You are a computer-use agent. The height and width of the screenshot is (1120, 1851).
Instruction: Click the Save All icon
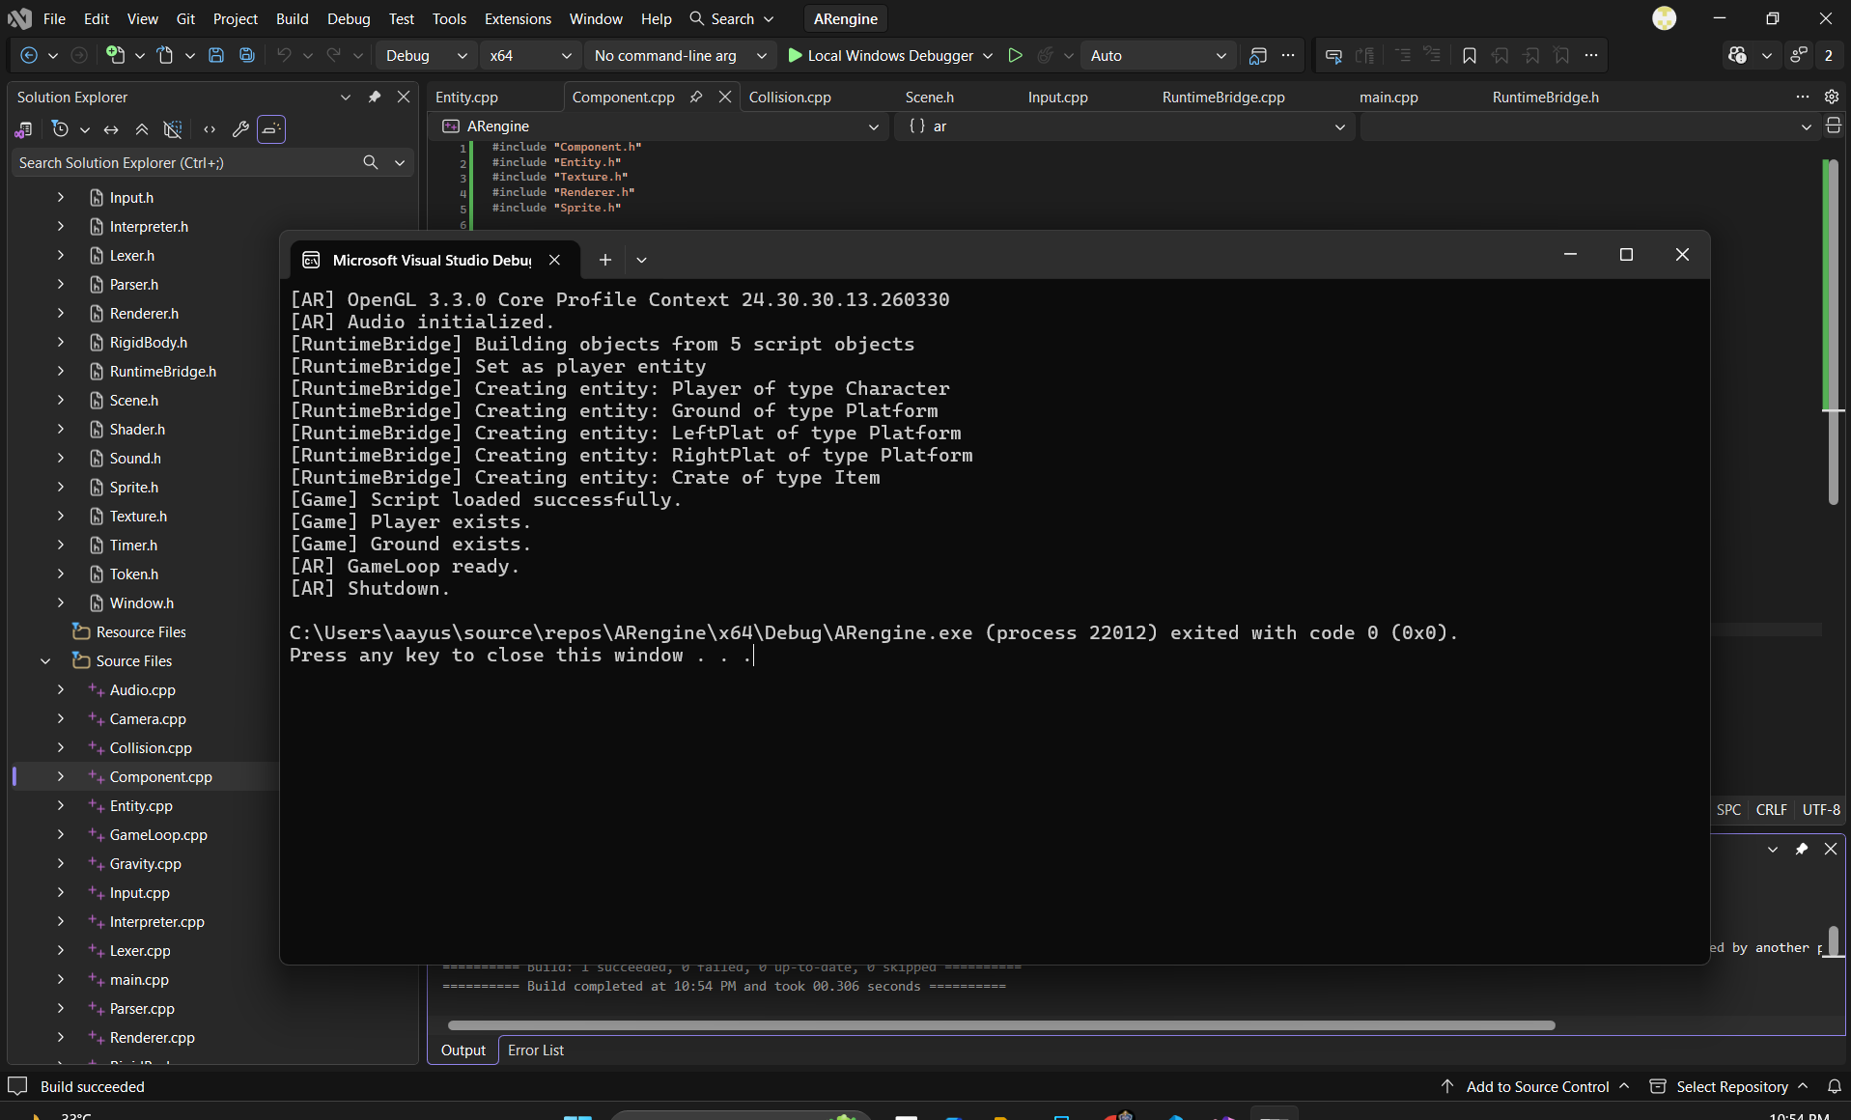tap(247, 56)
